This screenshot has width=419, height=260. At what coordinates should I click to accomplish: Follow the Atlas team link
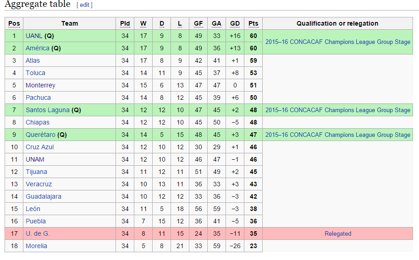pyautogui.click(x=33, y=60)
